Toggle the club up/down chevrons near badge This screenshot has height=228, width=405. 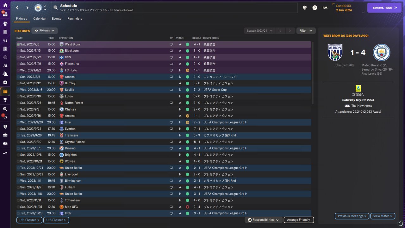(45, 8)
